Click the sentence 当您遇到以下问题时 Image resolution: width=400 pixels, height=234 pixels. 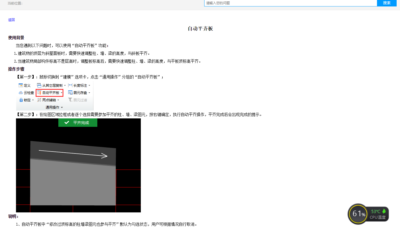click(x=62, y=45)
